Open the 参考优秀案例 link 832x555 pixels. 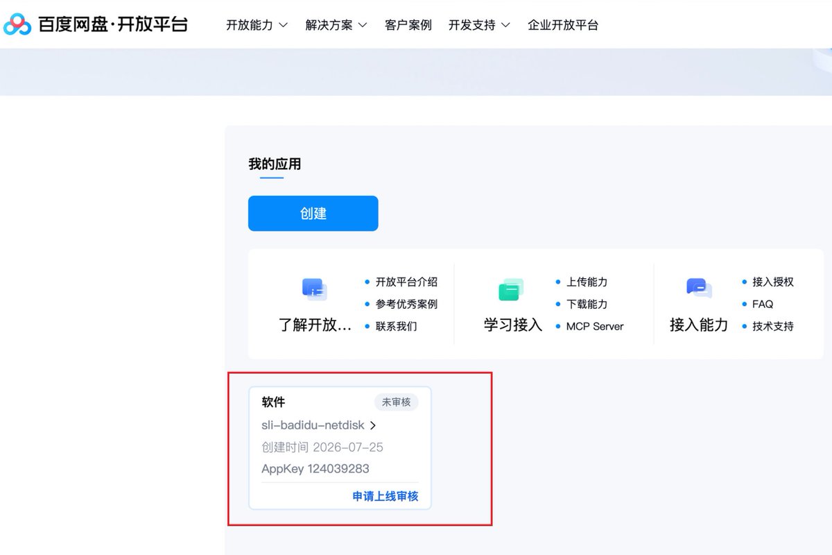(406, 305)
